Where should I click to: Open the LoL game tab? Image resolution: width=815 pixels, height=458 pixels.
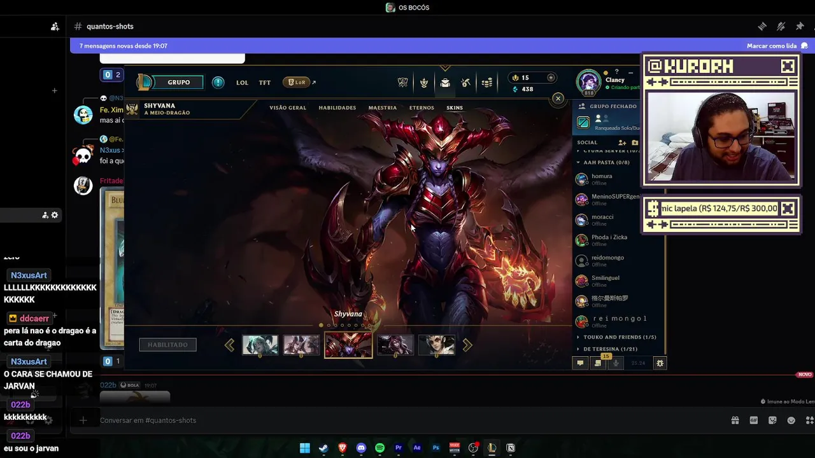click(242, 83)
